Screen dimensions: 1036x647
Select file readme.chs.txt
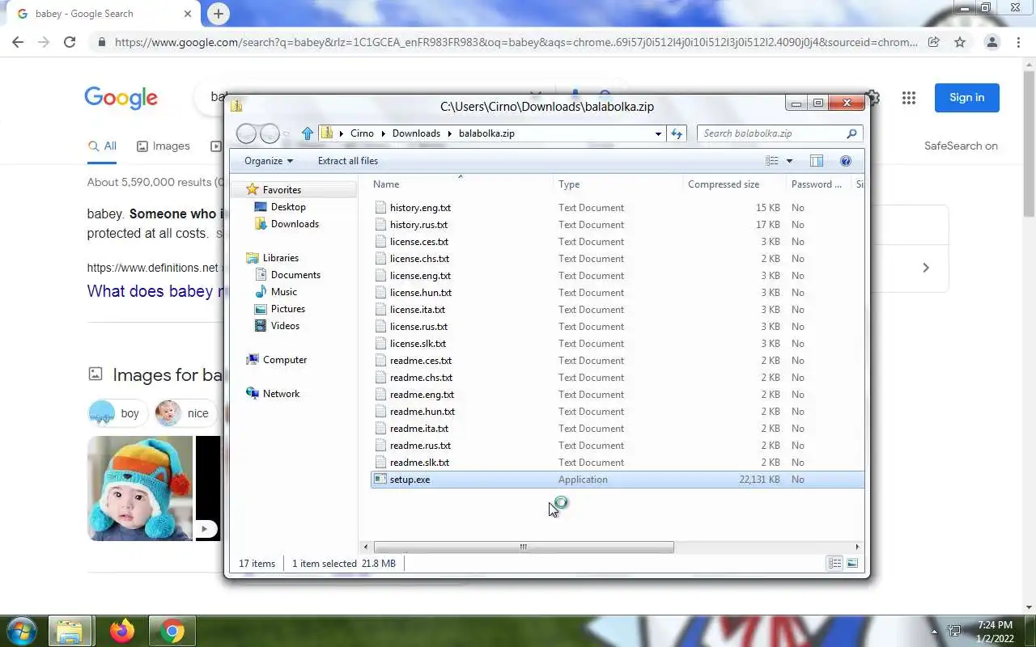coord(421,378)
